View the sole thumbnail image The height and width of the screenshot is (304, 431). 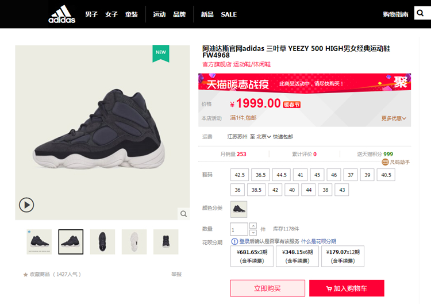click(x=134, y=241)
